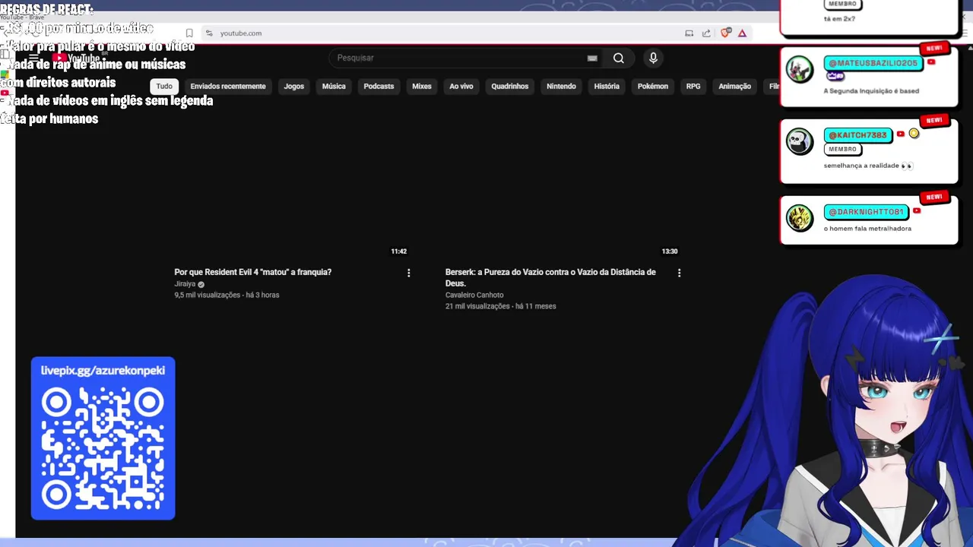973x547 pixels.
Task: Click the @KAITCH7383 username tag
Action: click(857, 135)
